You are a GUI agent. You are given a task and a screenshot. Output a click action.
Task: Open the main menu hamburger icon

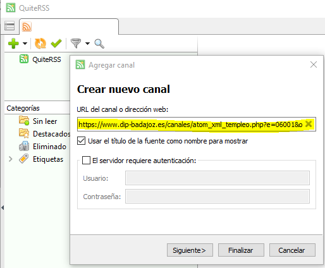(x=9, y=26)
